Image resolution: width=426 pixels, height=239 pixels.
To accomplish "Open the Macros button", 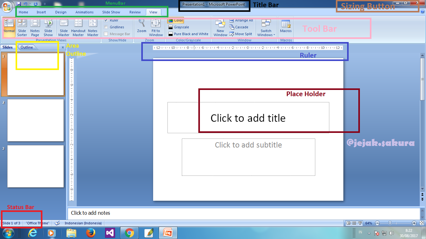I will [x=286, y=26].
